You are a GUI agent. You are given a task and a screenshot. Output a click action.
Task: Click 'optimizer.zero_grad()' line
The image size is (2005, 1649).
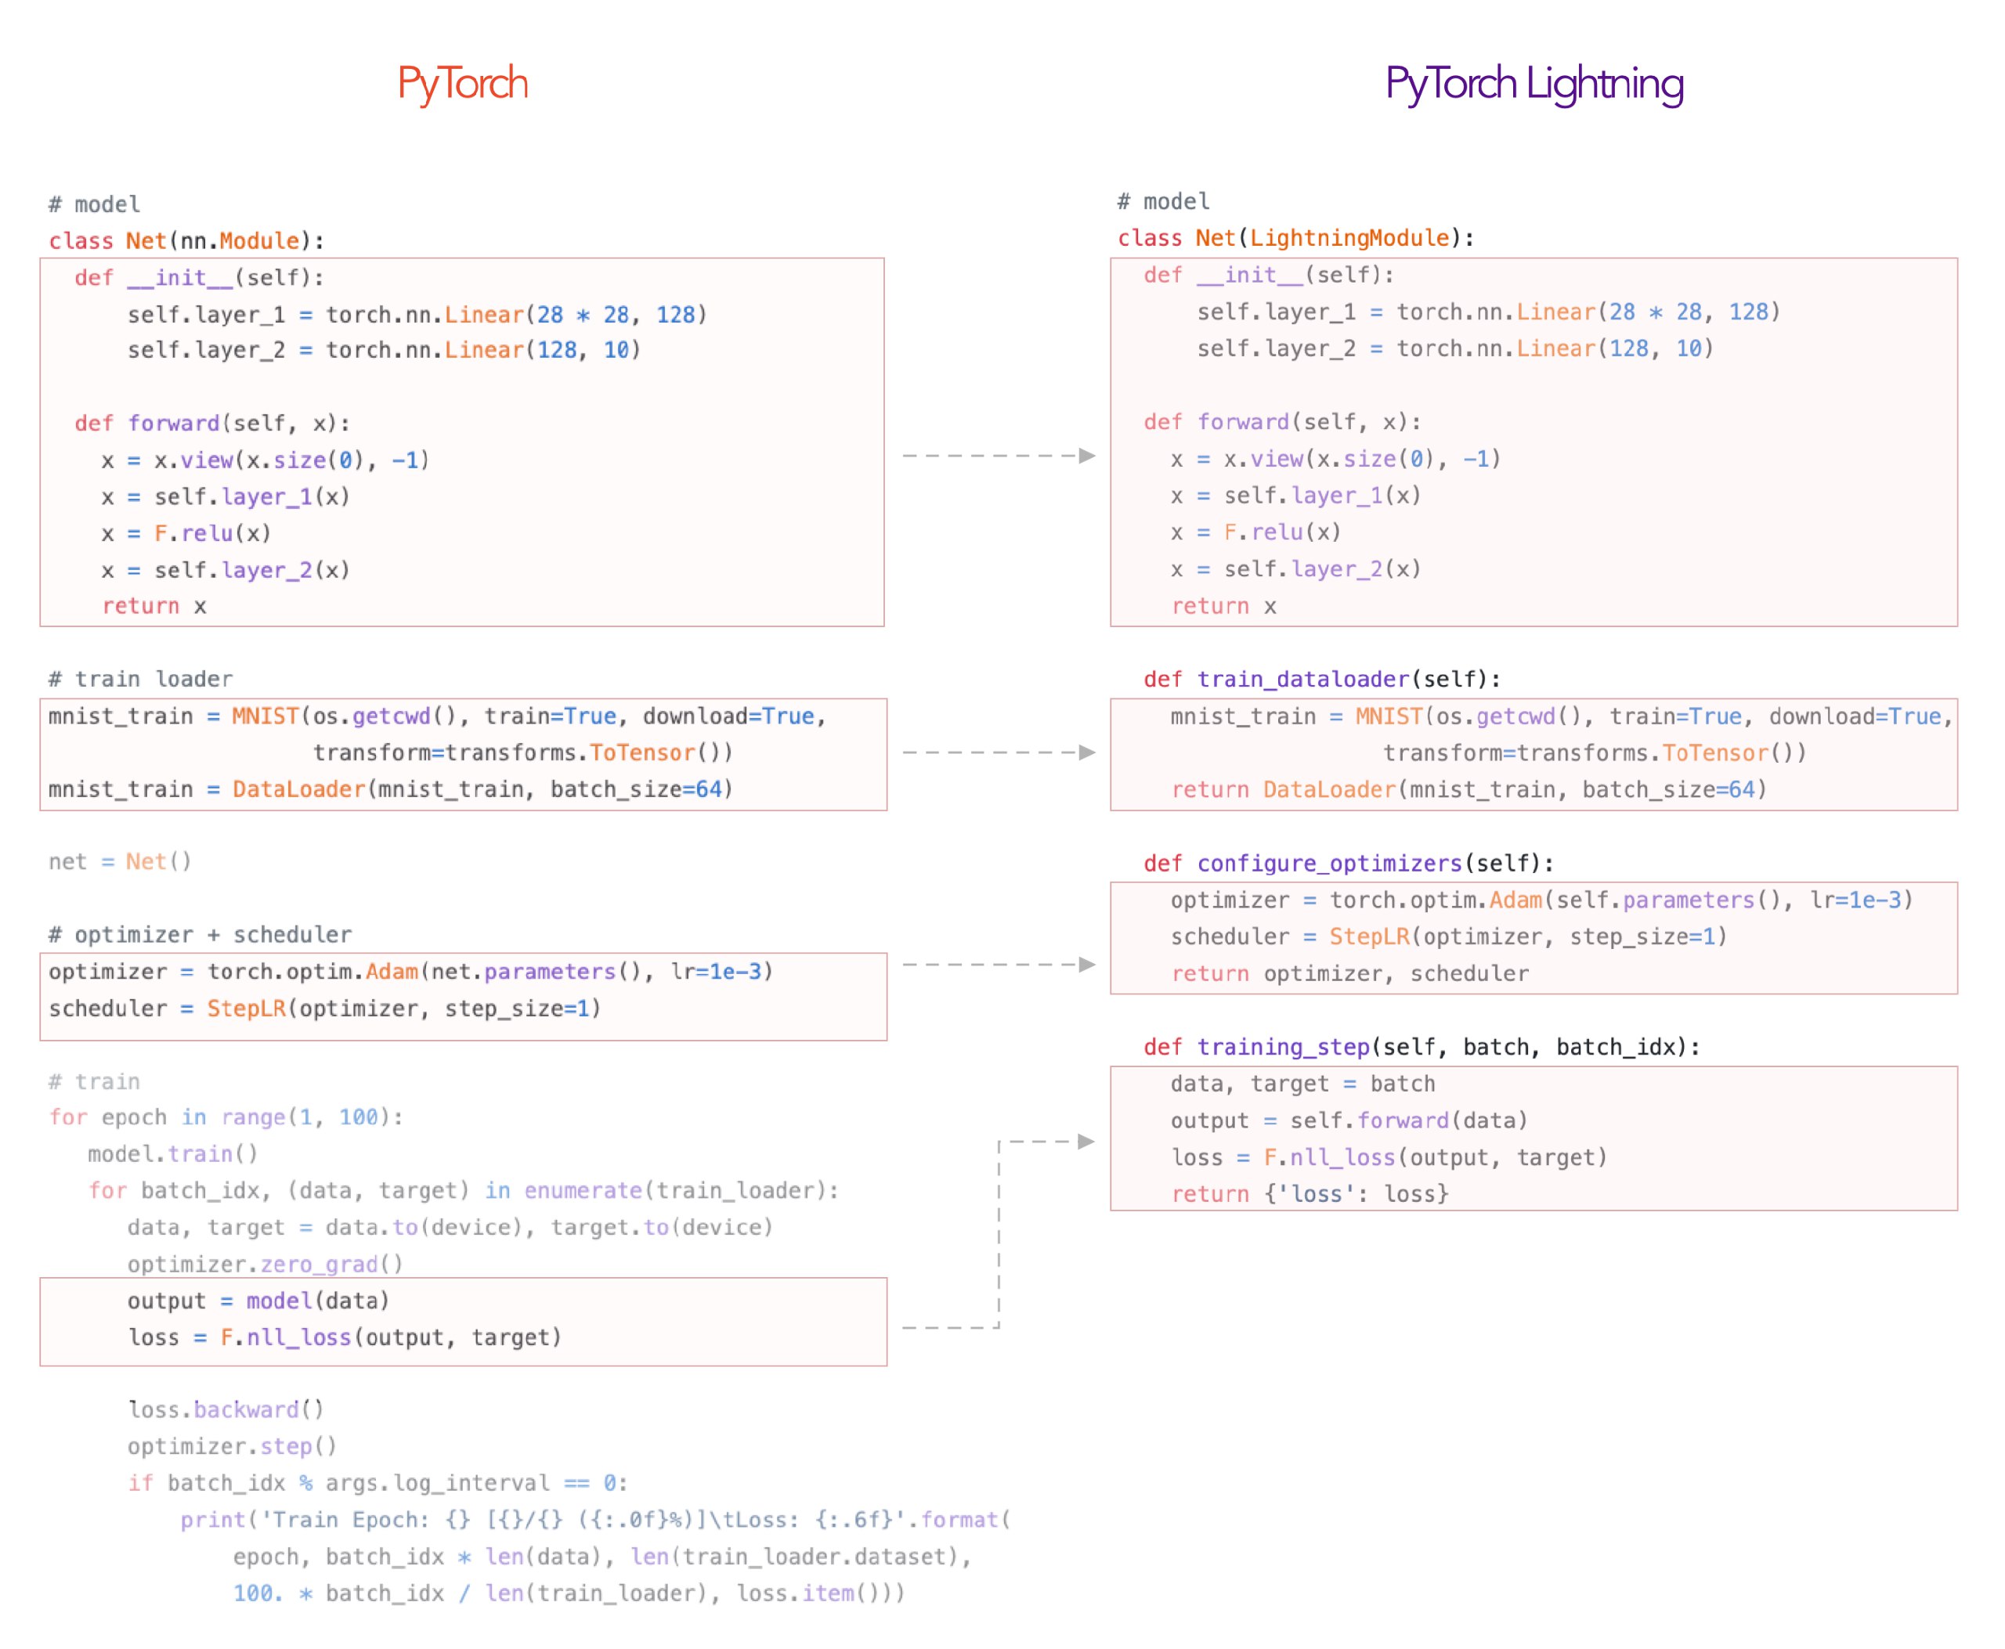[266, 1265]
